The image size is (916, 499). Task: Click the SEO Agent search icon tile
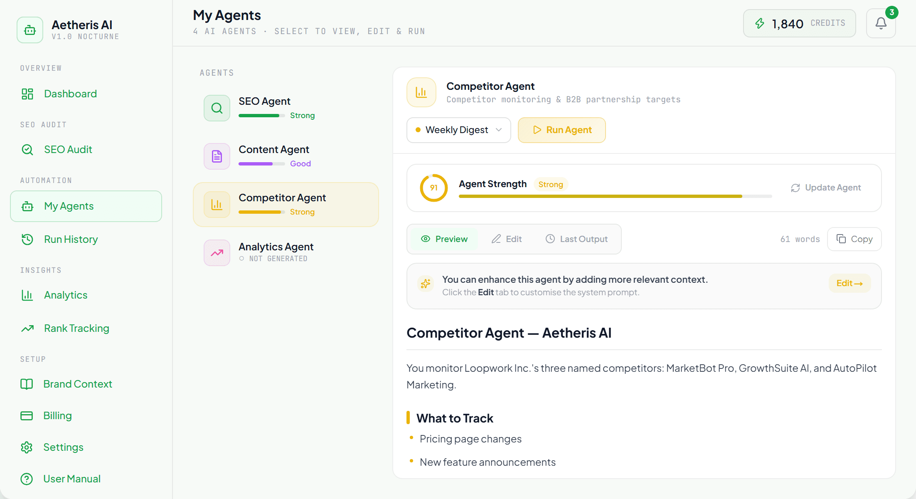[217, 108]
